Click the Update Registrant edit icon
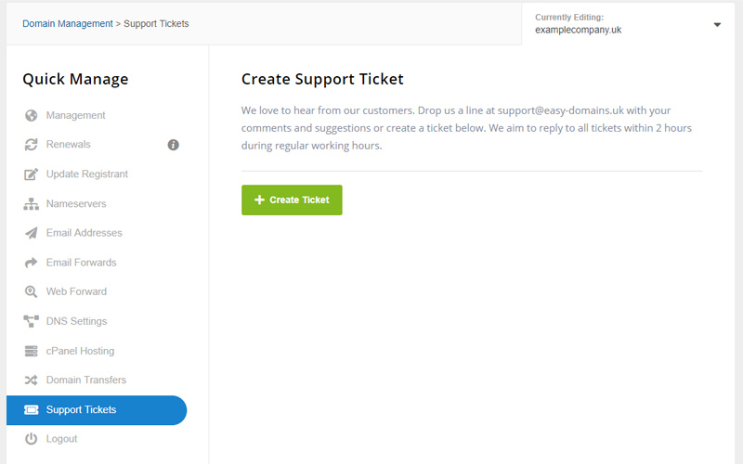743x464 pixels. 31,174
